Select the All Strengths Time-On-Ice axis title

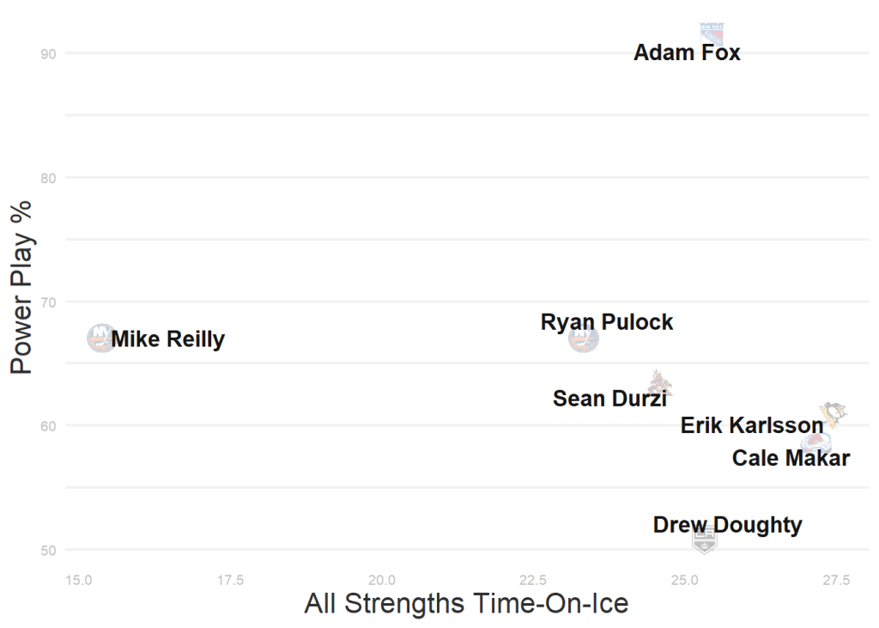click(x=466, y=604)
